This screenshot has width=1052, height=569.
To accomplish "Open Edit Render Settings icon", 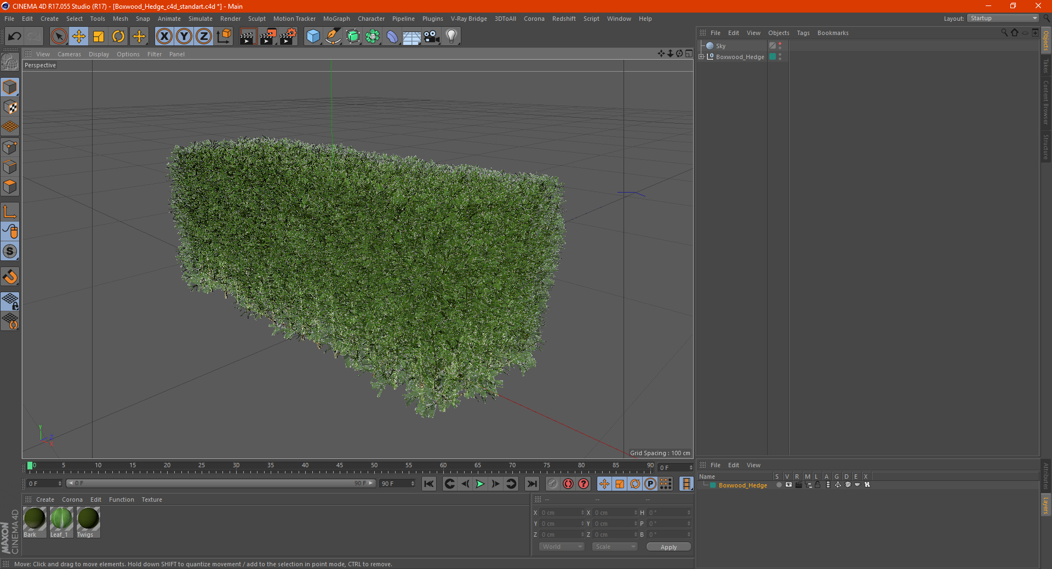I will coord(288,37).
